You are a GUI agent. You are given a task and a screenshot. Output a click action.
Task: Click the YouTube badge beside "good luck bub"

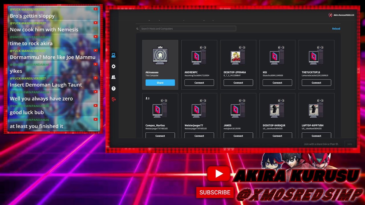click(x=96, y=106)
